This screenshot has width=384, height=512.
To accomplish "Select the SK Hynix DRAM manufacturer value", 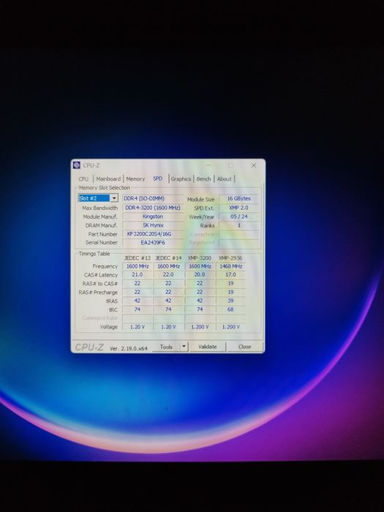I will coord(152,225).
